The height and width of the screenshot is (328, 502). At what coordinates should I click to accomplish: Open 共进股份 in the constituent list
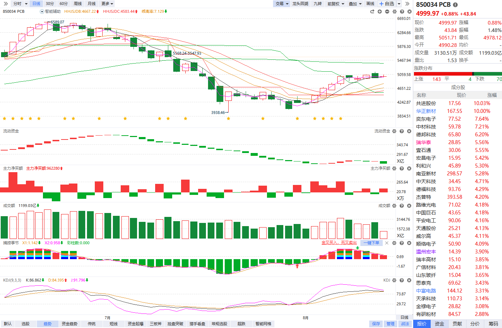click(426, 103)
